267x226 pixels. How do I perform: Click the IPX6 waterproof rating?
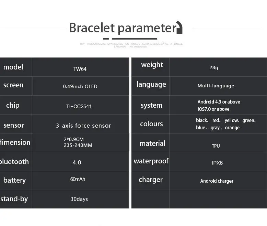[217, 163]
